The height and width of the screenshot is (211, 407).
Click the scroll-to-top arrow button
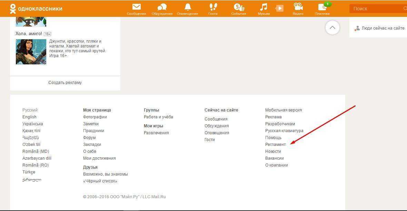pyautogui.click(x=332, y=28)
